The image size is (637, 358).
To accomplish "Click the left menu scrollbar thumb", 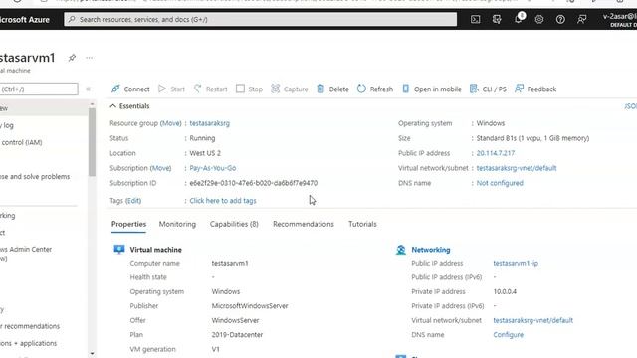I will [x=92, y=142].
